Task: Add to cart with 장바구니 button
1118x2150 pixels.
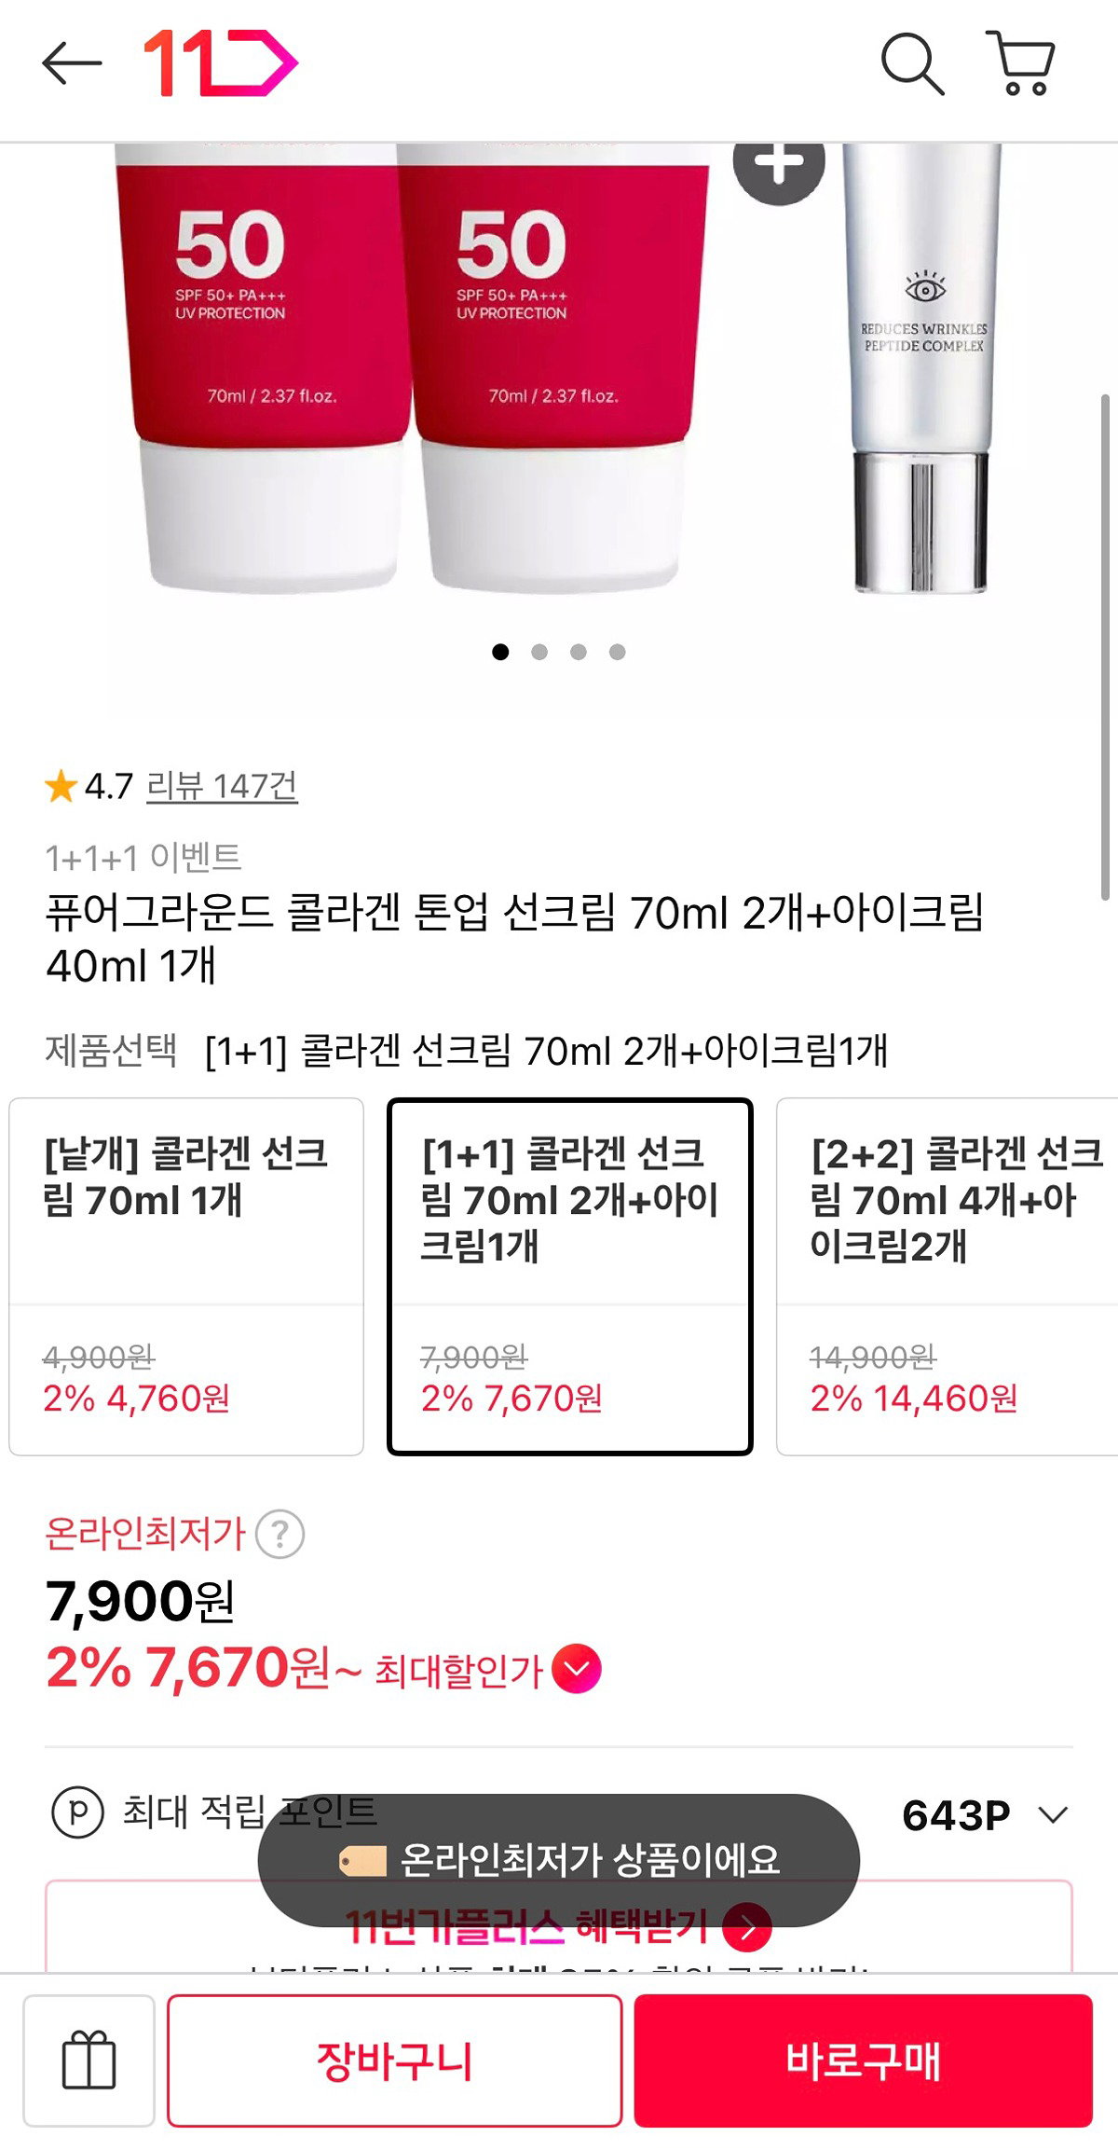Action: tap(395, 2060)
